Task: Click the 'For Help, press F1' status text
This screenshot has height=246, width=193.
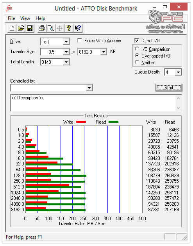Action: pos(24,237)
